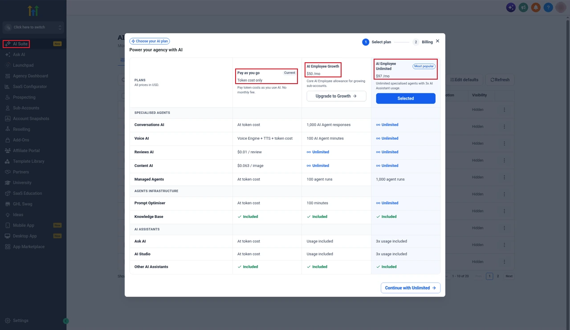Screen dimensions: 570x330
Task: Open the actions menu of the first table row
Action: tap(504, 110)
